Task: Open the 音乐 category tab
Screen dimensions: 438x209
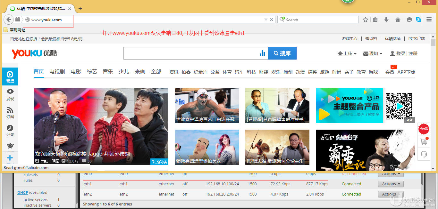Action: (x=108, y=72)
